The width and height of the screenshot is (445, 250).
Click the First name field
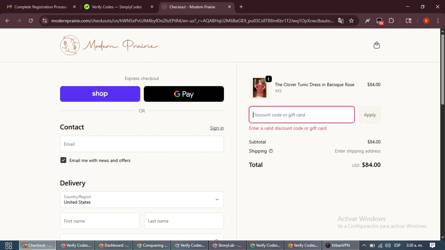pyautogui.click(x=100, y=221)
